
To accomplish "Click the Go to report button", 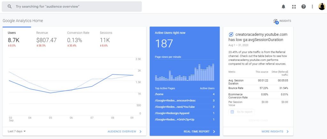I will 242,112.
